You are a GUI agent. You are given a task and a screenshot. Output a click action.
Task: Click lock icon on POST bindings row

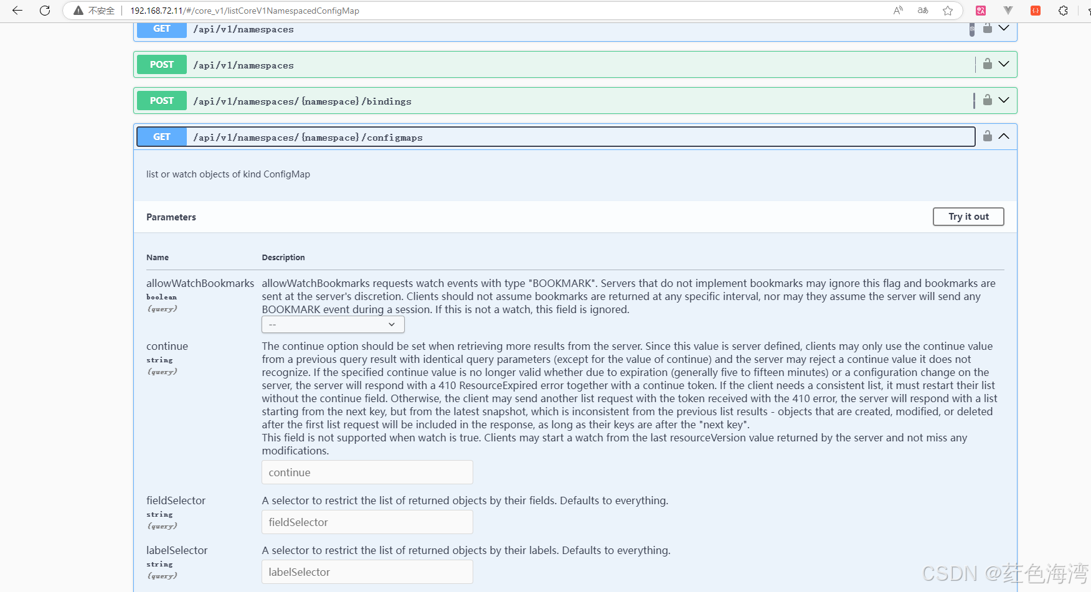988,100
